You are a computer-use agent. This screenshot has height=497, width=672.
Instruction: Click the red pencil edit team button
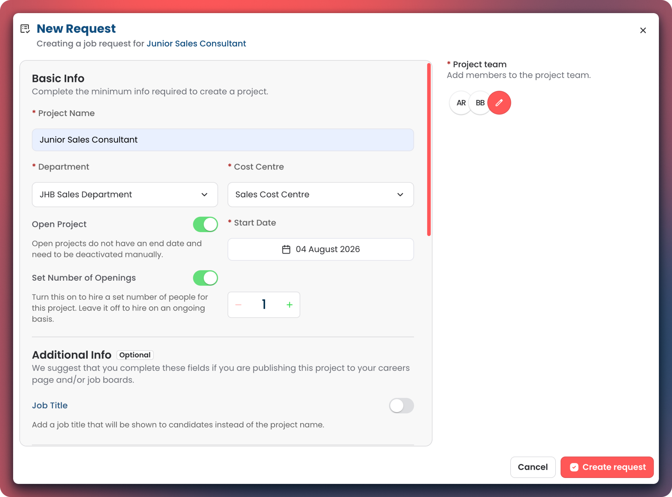(x=499, y=103)
